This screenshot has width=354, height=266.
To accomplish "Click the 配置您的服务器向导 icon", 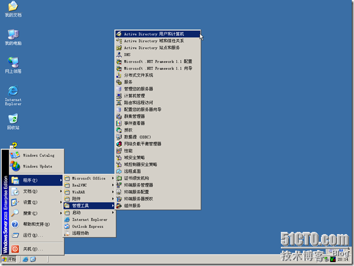I will [119, 109].
